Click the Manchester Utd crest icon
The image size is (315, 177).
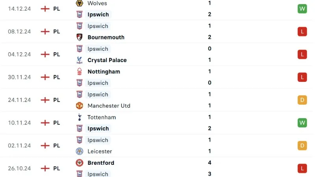80,106
